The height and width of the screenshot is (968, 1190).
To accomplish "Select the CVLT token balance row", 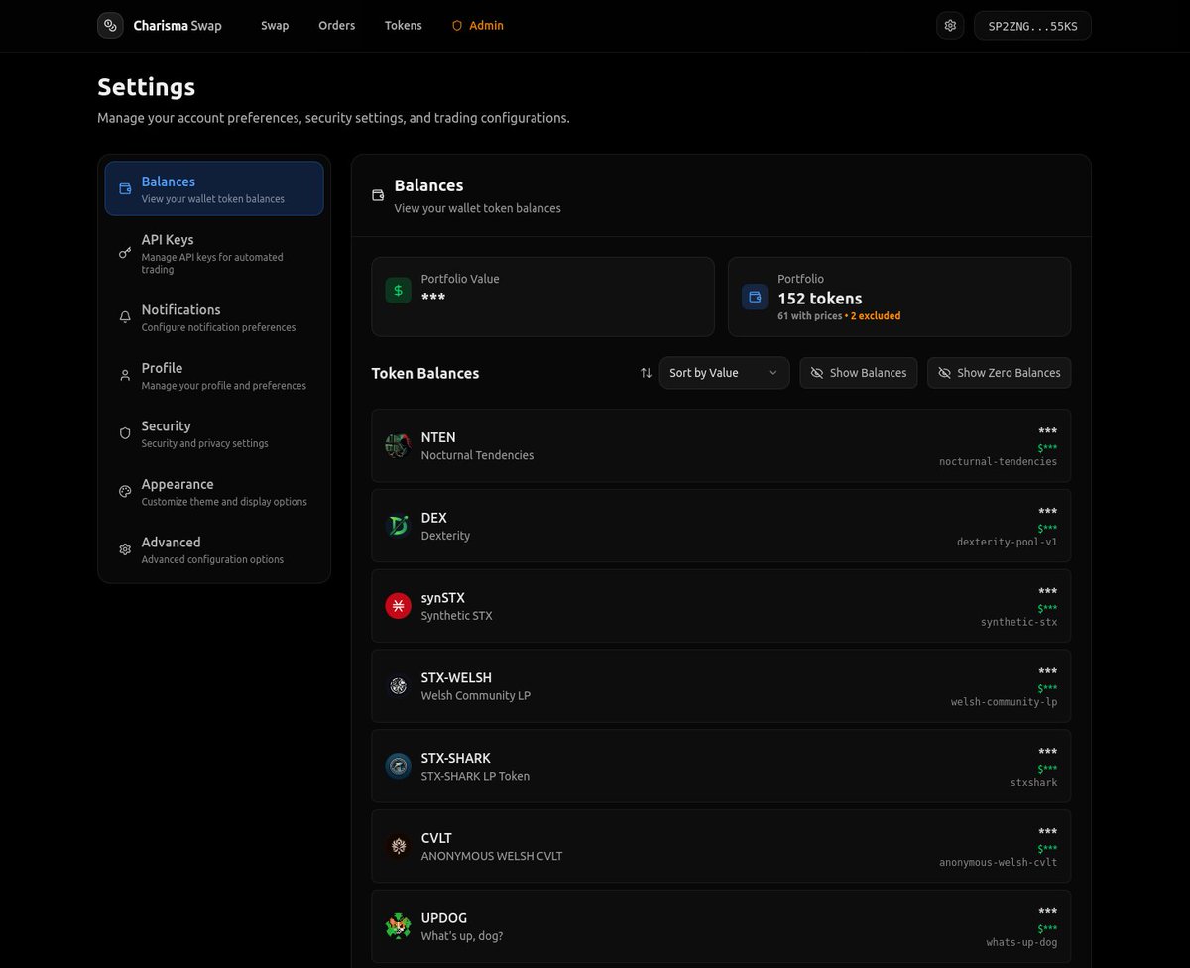I will 721,846.
